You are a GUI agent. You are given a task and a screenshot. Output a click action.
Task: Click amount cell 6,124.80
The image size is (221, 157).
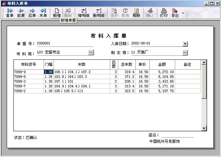[162, 77]
